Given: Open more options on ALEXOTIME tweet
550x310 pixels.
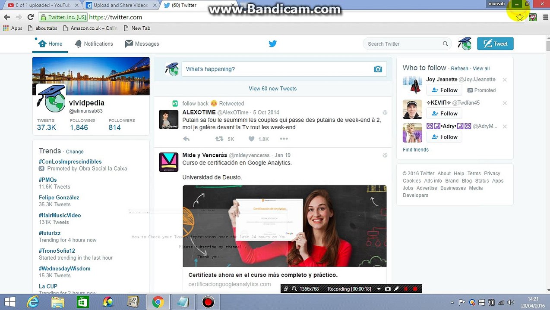Looking at the screenshot, I should point(284,139).
